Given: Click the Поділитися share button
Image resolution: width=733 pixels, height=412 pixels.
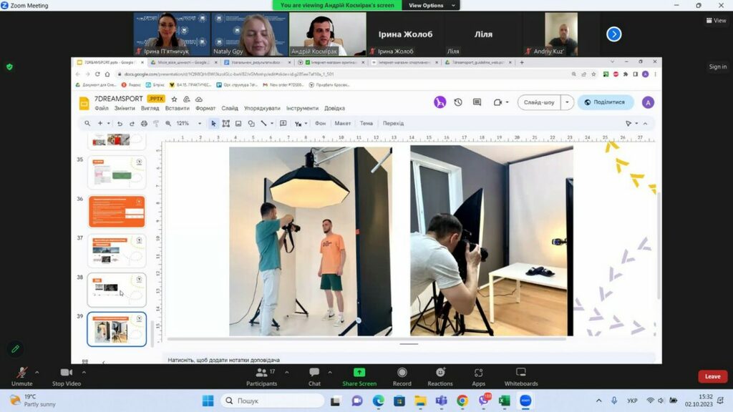Looking at the screenshot, I should [x=606, y=102].
